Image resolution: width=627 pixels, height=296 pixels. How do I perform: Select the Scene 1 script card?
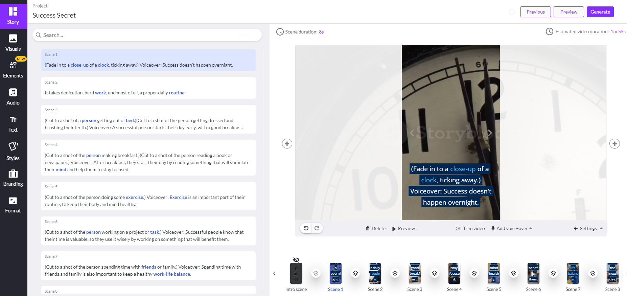148,60
